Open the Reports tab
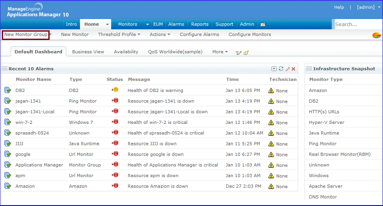This screenshot has height=206, width=383. (x=200, y=24)
